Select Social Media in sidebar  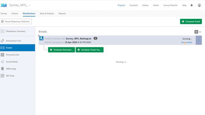pos(18,62)
